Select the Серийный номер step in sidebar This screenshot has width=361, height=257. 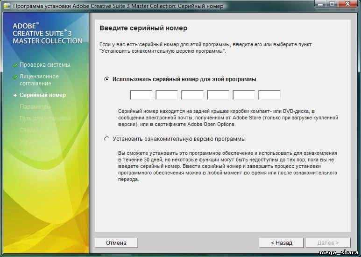click(42, 95)
